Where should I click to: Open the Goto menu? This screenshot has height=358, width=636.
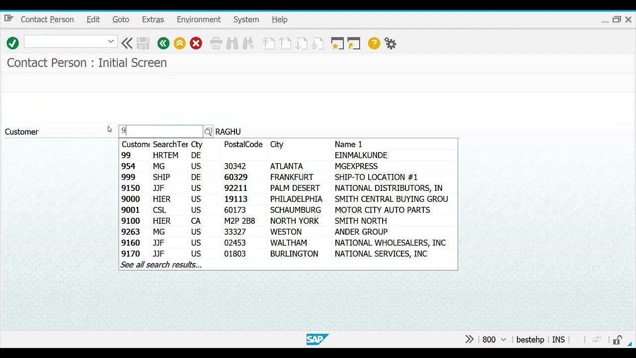pyautogui.click(x=121, y=19)
